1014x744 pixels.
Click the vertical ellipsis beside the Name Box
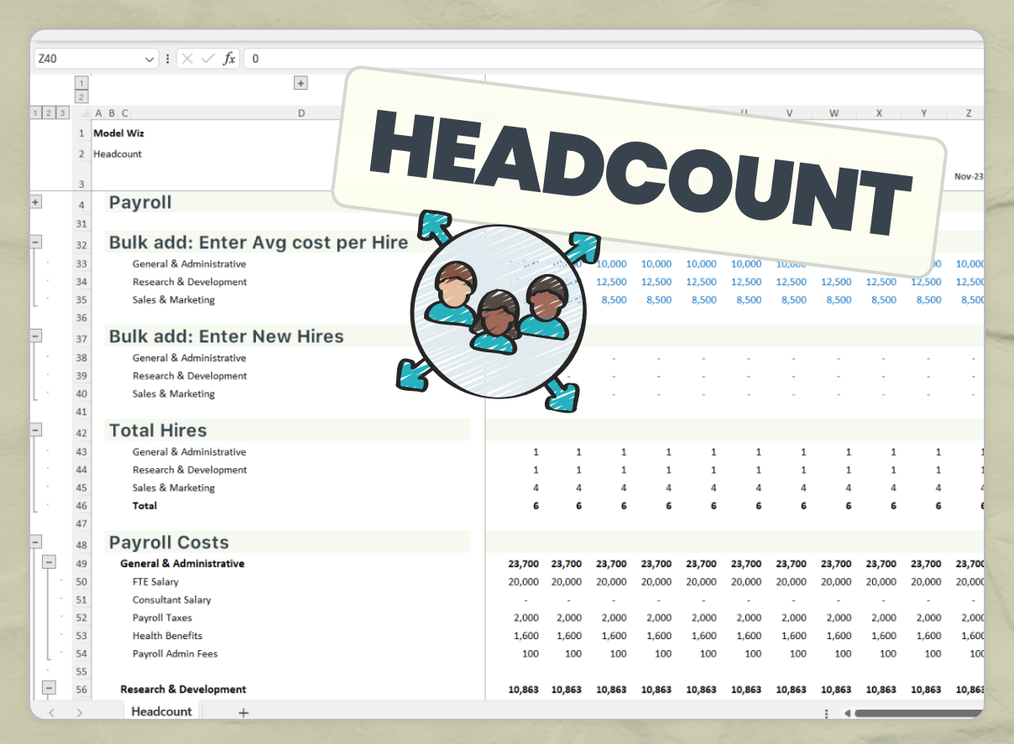point(168,58)
